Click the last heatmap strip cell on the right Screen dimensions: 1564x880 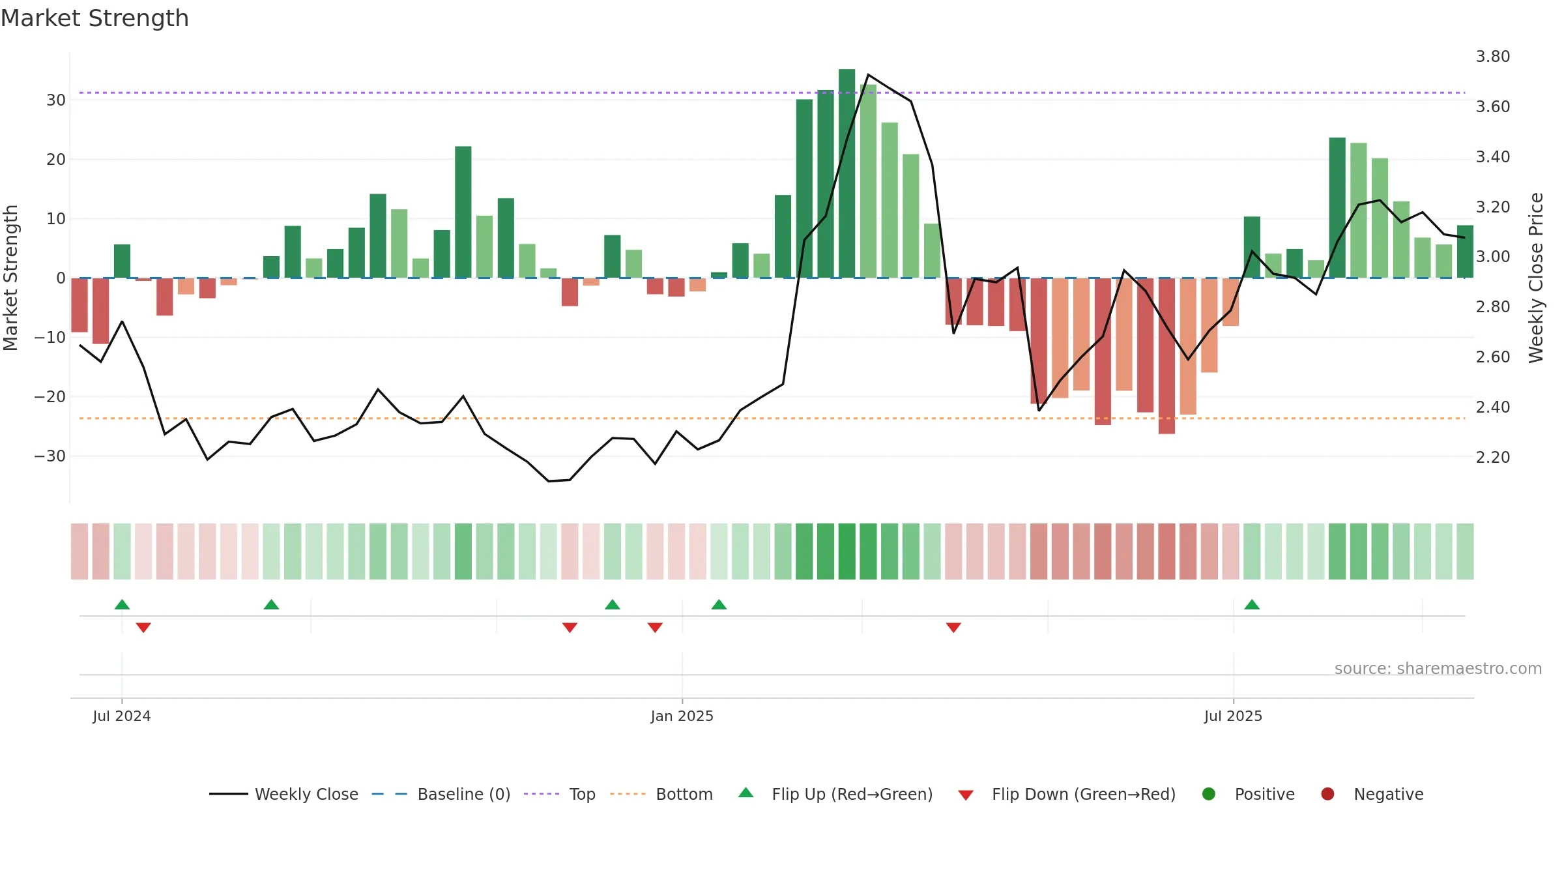(x=1465, y=551)
